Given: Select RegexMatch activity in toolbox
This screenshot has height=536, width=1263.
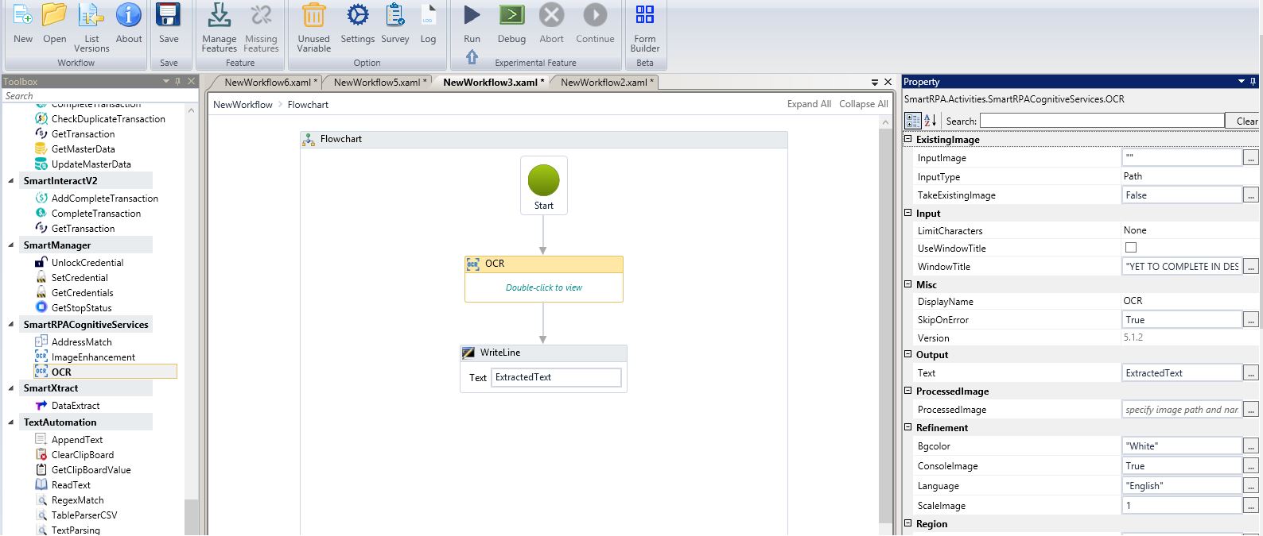Looking at the screenshot, I should point(77,500).
